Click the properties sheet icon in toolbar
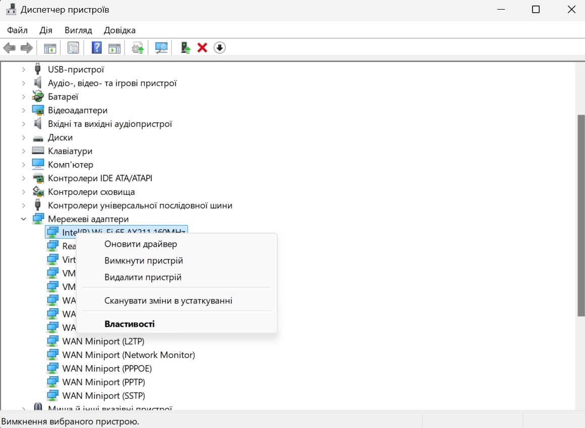Image resolution: width=585 pixels, height=428 pixels. (x=73, y=48)
